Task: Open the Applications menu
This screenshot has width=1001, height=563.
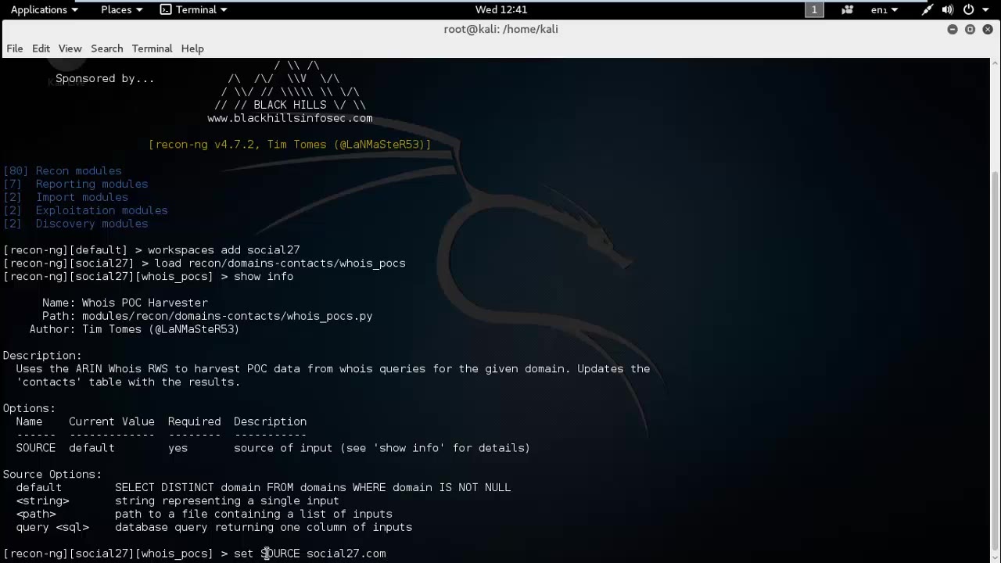Action: click(44, 9)
